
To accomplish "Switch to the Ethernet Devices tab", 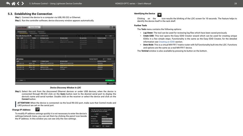I will (x=22, y=32).
